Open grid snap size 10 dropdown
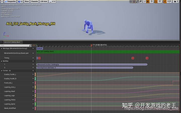181x113 pixels. tap(152, 2)
